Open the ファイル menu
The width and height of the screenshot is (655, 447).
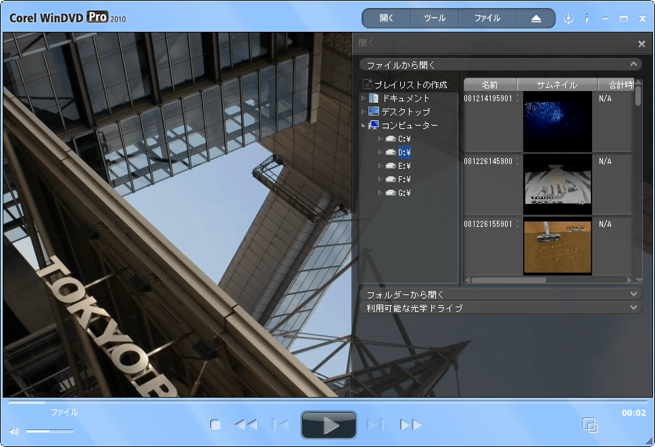(x=487, y=18)
